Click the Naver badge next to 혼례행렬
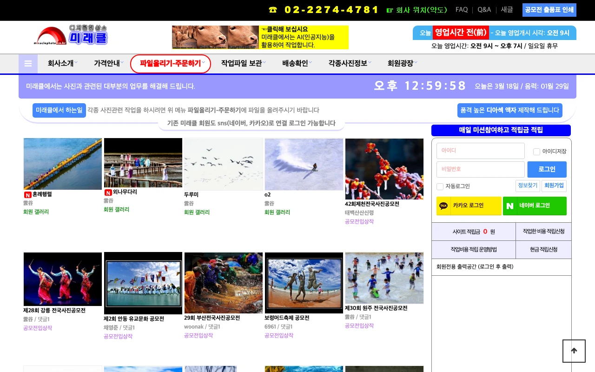595x372 pixels. 27,195
